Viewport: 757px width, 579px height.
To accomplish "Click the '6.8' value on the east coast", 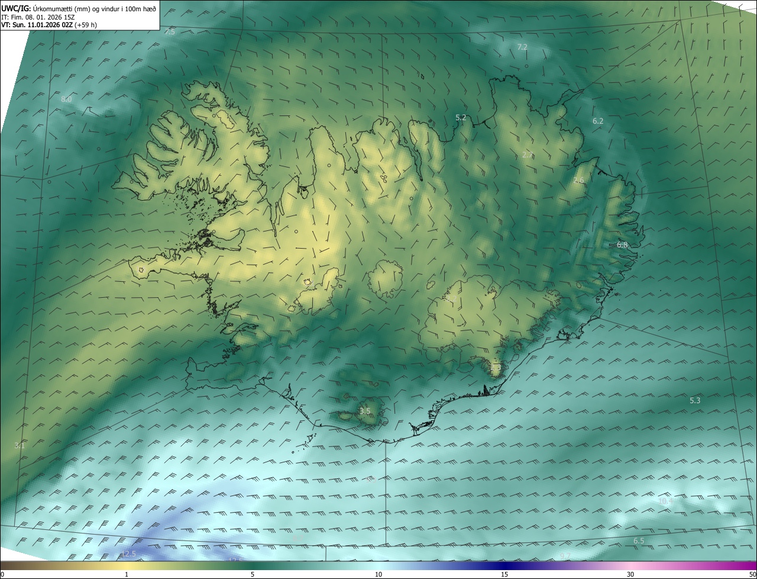I will (622, 245).
